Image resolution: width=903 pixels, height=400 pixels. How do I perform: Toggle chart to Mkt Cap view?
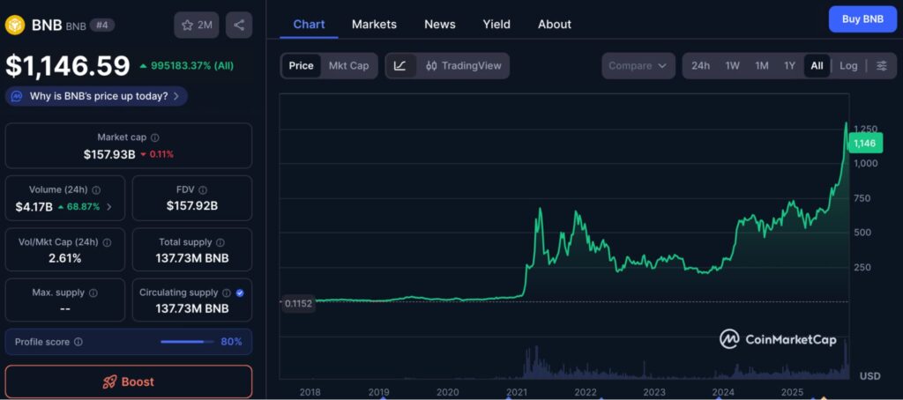point(348,66)
